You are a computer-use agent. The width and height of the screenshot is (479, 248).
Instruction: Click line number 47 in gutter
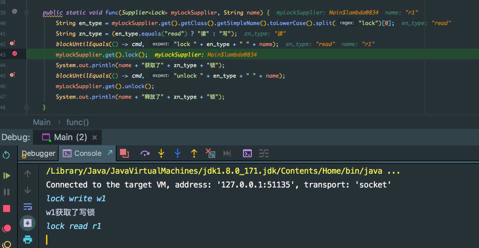point(3,97)
